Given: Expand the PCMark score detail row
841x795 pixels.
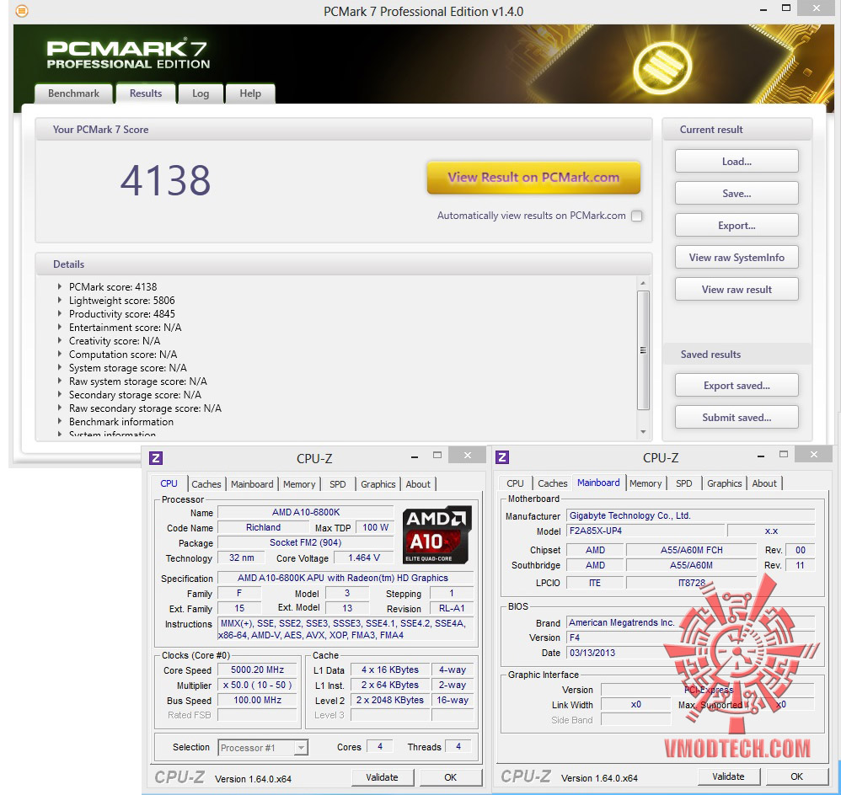Looking at the screenshot, I should 60,287.
